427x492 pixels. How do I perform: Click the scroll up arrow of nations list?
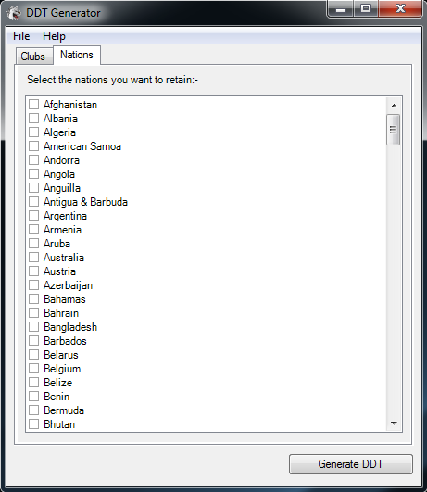(394, 106)
